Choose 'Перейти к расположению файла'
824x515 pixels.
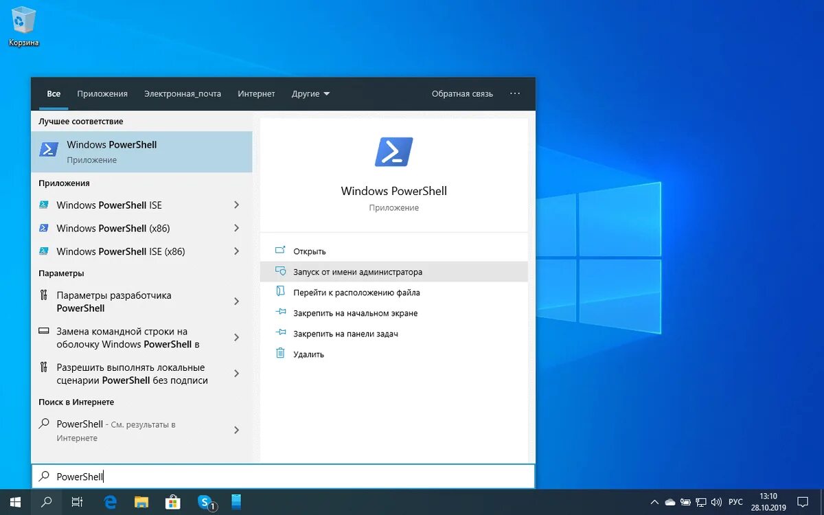coord(394,293)
